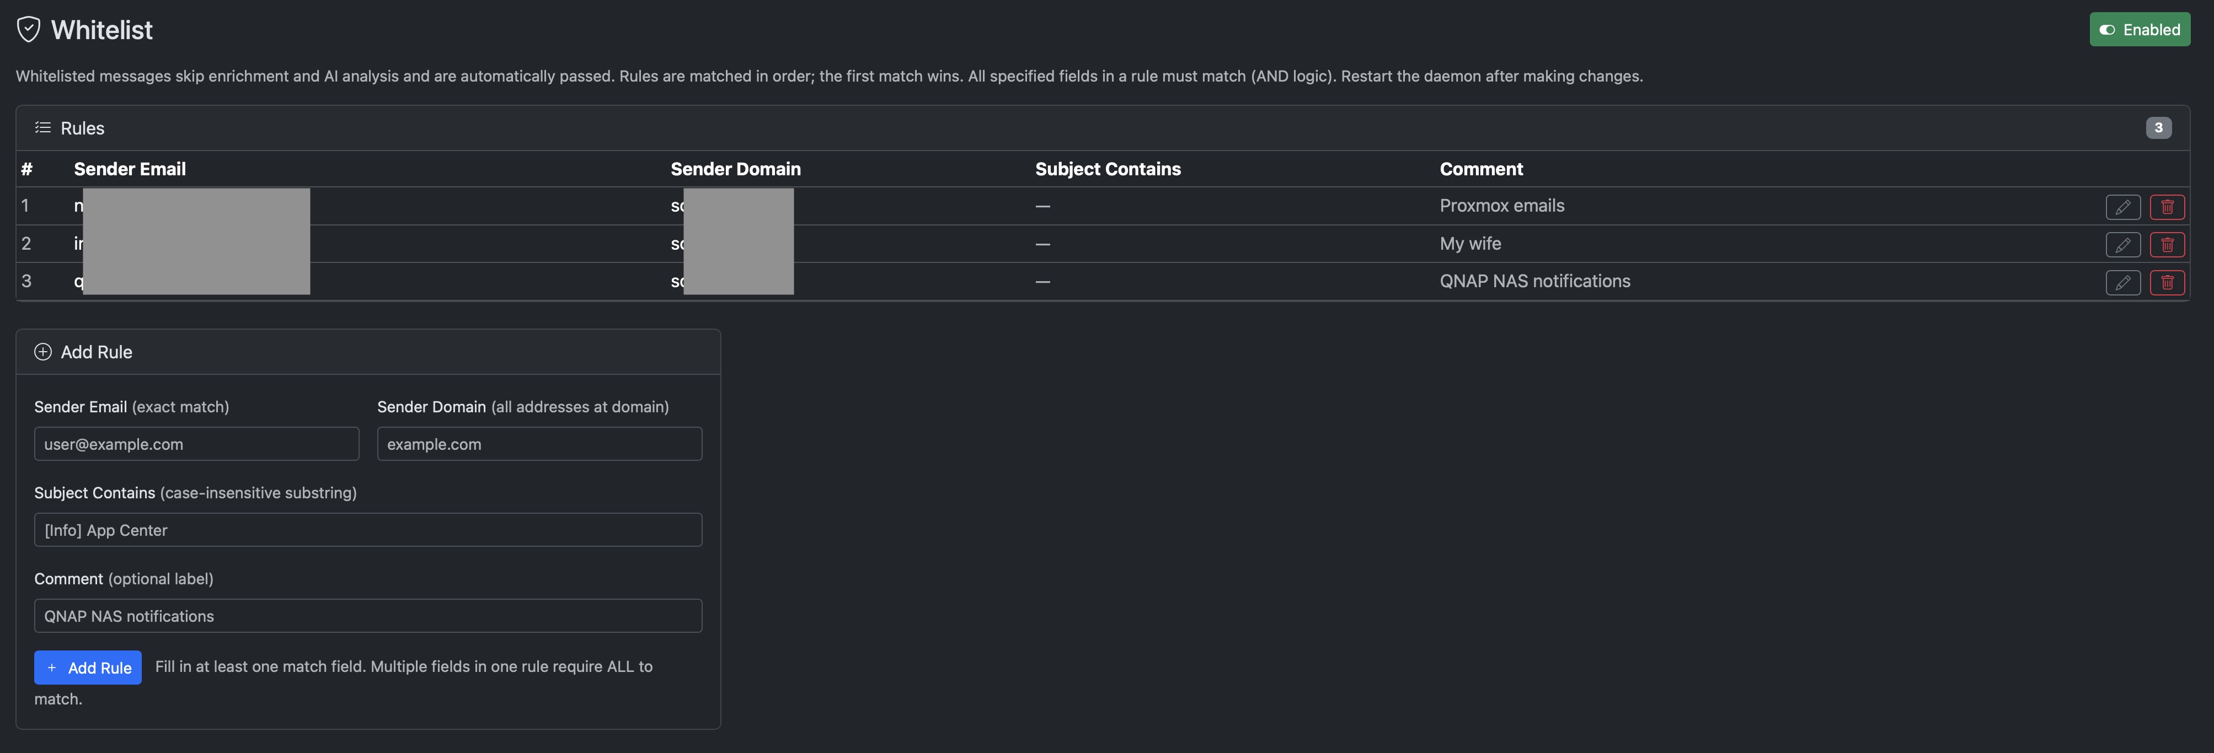This screenshot has width=2214, height=753.
Task: Delete the Proxmox emails rule
Action: [x=2168, y=206]
